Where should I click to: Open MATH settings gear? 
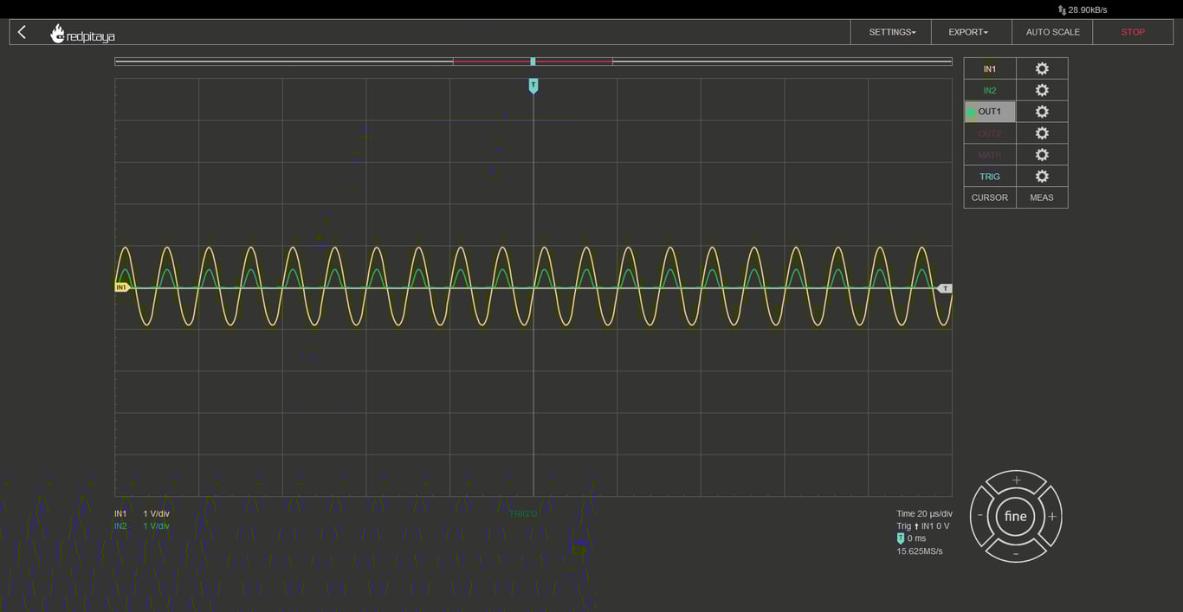tap(1042, 155)
